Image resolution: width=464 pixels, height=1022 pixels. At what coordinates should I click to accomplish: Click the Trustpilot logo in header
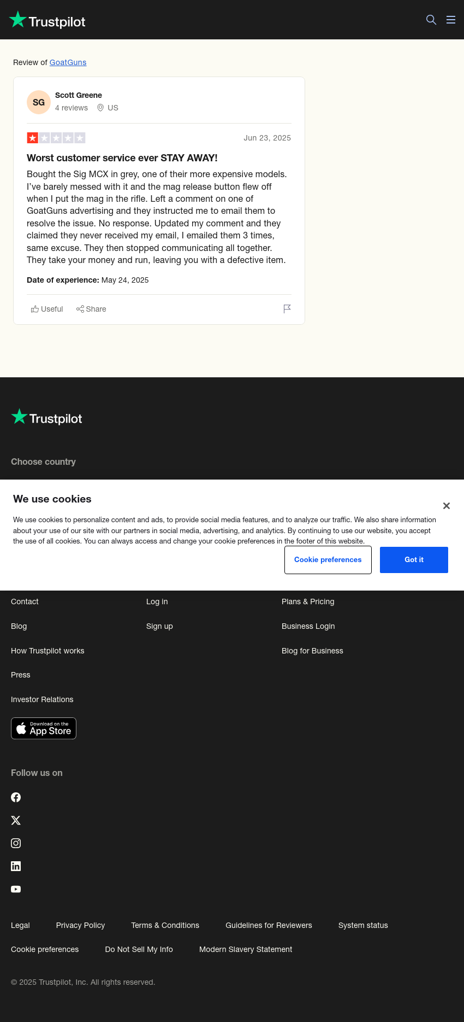click(47, 20)
